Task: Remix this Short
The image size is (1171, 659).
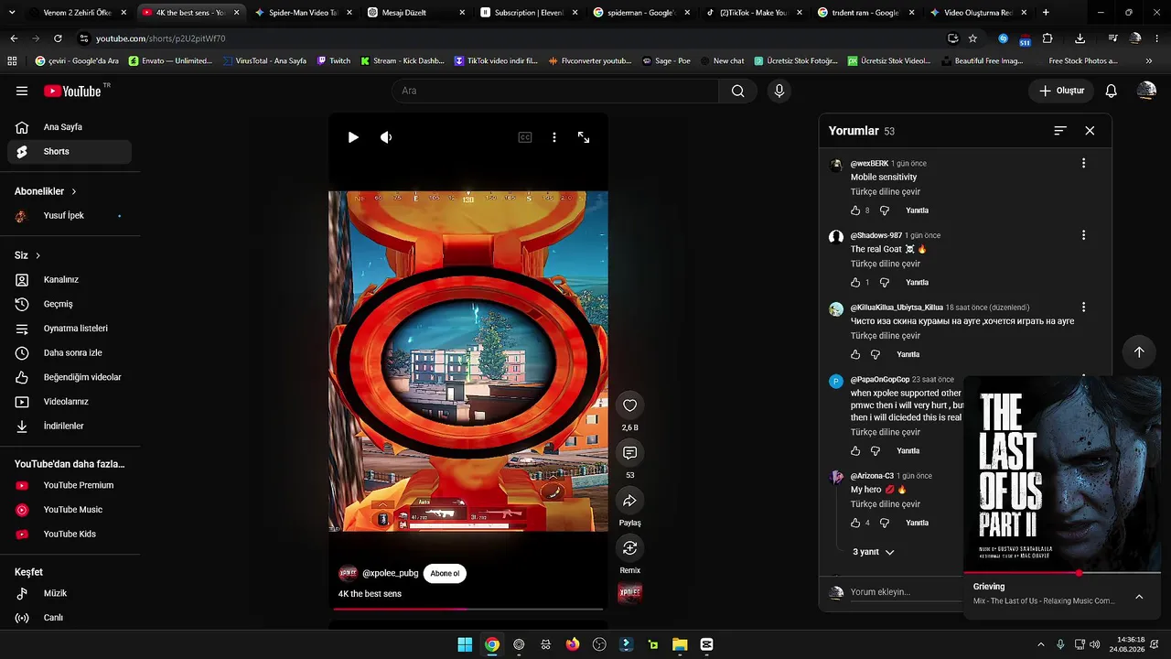Action: coord(629,548)
